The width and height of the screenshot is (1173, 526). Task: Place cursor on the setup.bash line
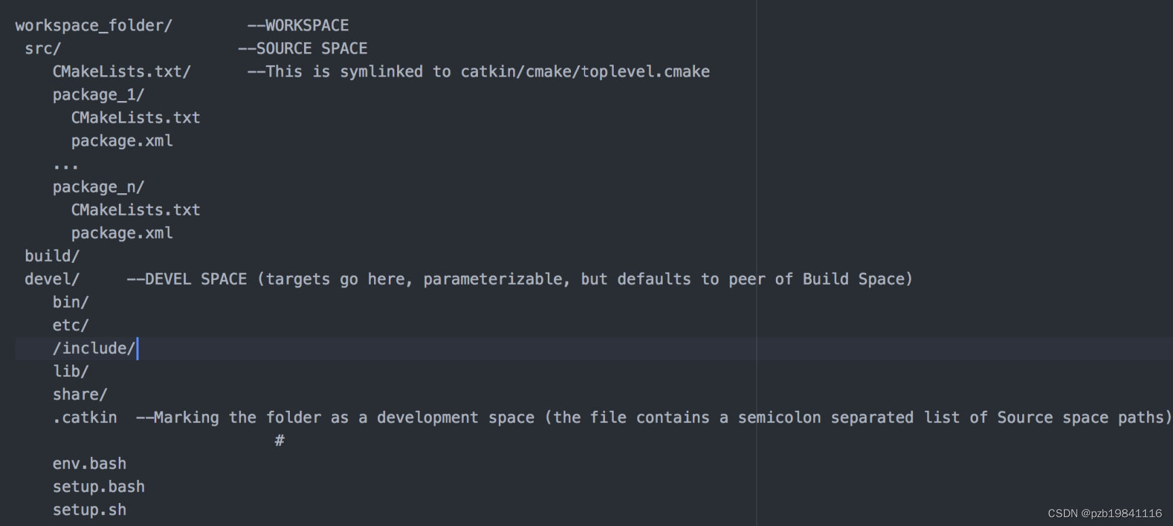[98, 487]
